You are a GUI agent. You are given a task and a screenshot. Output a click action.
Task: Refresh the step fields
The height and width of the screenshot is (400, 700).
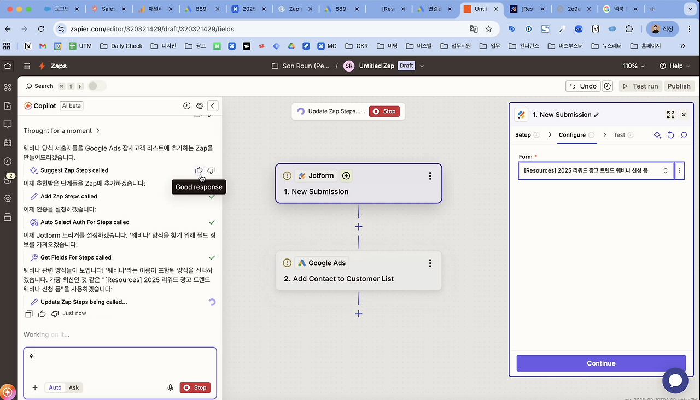point(671,135)
